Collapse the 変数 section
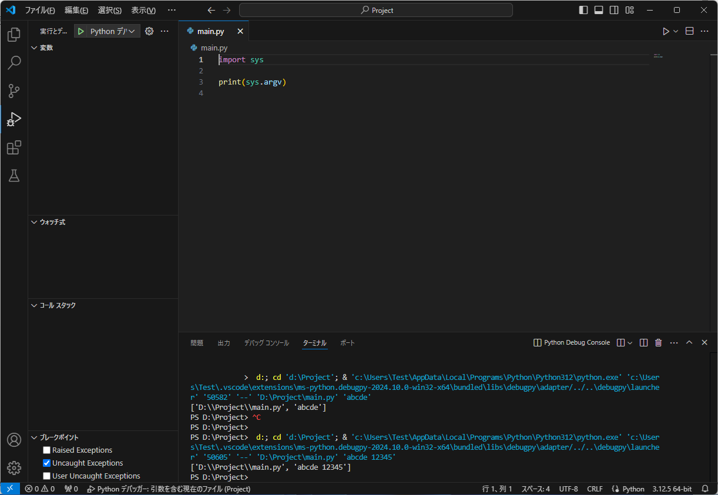Screen dimensions: 718x495 tap(103, 48)
